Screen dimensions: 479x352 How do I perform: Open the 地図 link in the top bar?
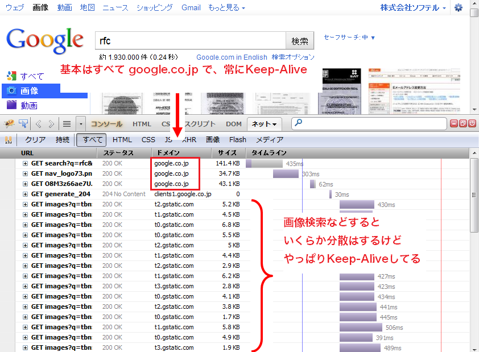coord(88,7)
